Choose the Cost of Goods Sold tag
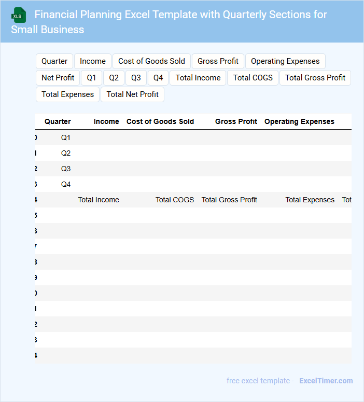 click(151, 61)
